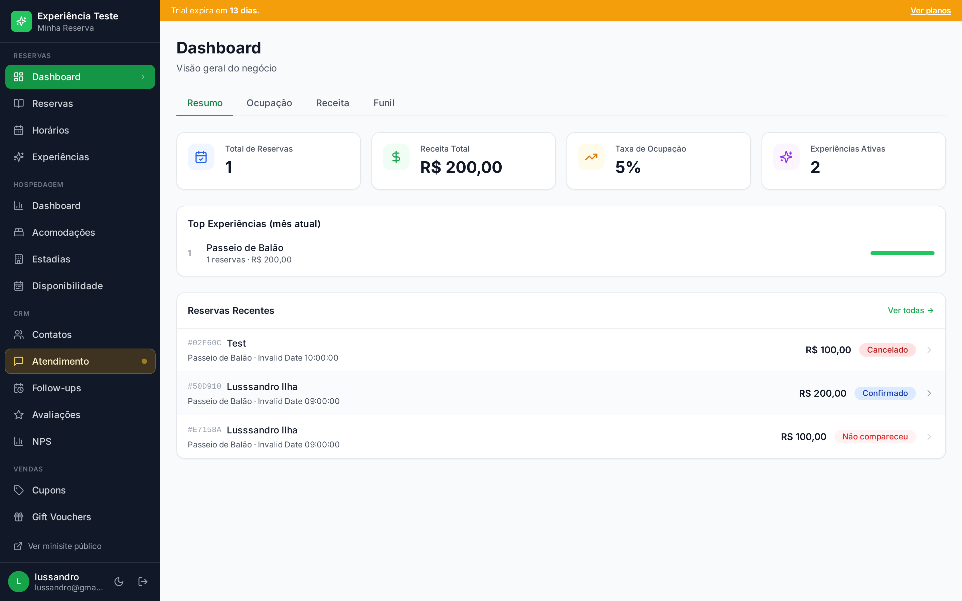The image size is (962, 601).
Task: Open reservation #50D910 via its chevron
Action: tap(929, 393)
